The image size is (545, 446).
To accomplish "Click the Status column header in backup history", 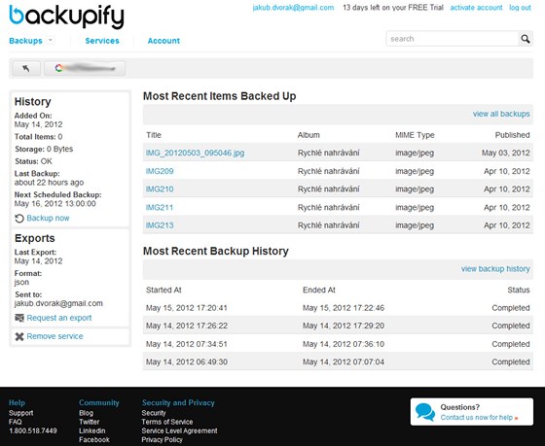I will [x=519, y=290].
